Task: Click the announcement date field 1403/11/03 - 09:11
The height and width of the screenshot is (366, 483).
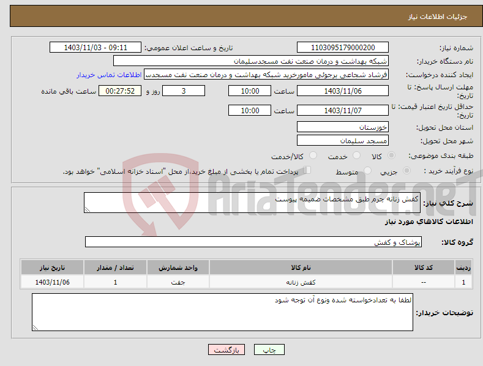Action: point(95,48)
